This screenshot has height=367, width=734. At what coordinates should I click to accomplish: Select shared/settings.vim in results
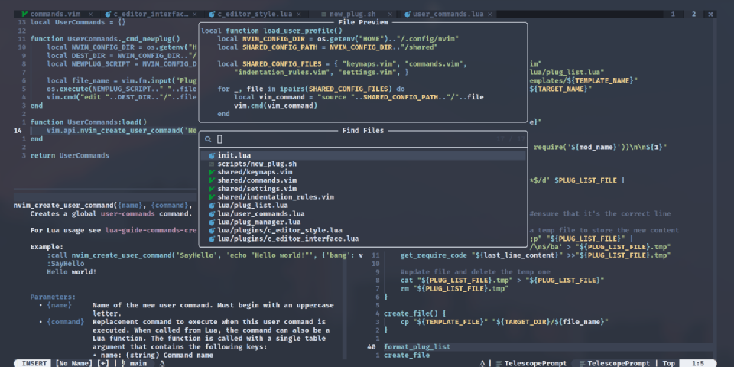coord(362,189)
